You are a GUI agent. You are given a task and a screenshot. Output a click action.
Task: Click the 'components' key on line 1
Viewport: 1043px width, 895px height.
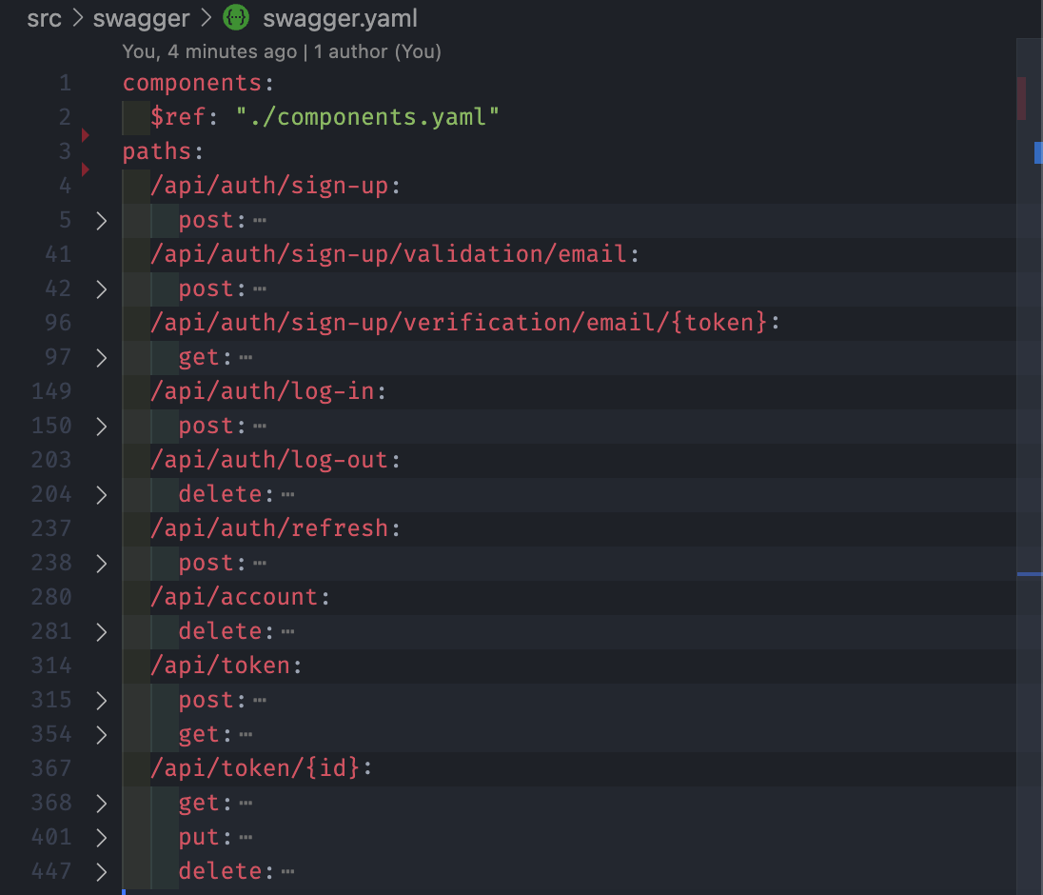(192, 83)
